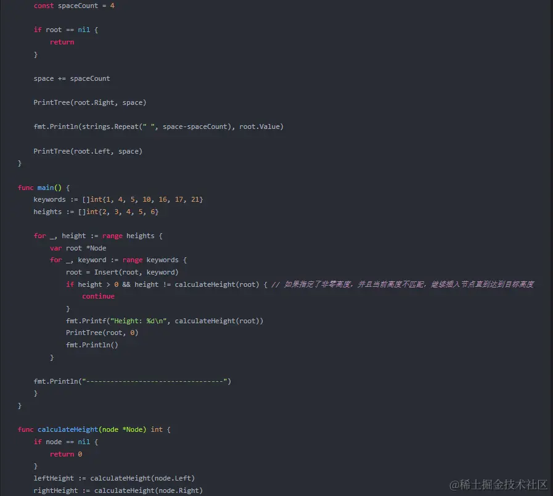This screenshot has height=496, width=553.
Task: Click the 'fmt.Printf("Height: %d\n"' line
Action: 165,321
